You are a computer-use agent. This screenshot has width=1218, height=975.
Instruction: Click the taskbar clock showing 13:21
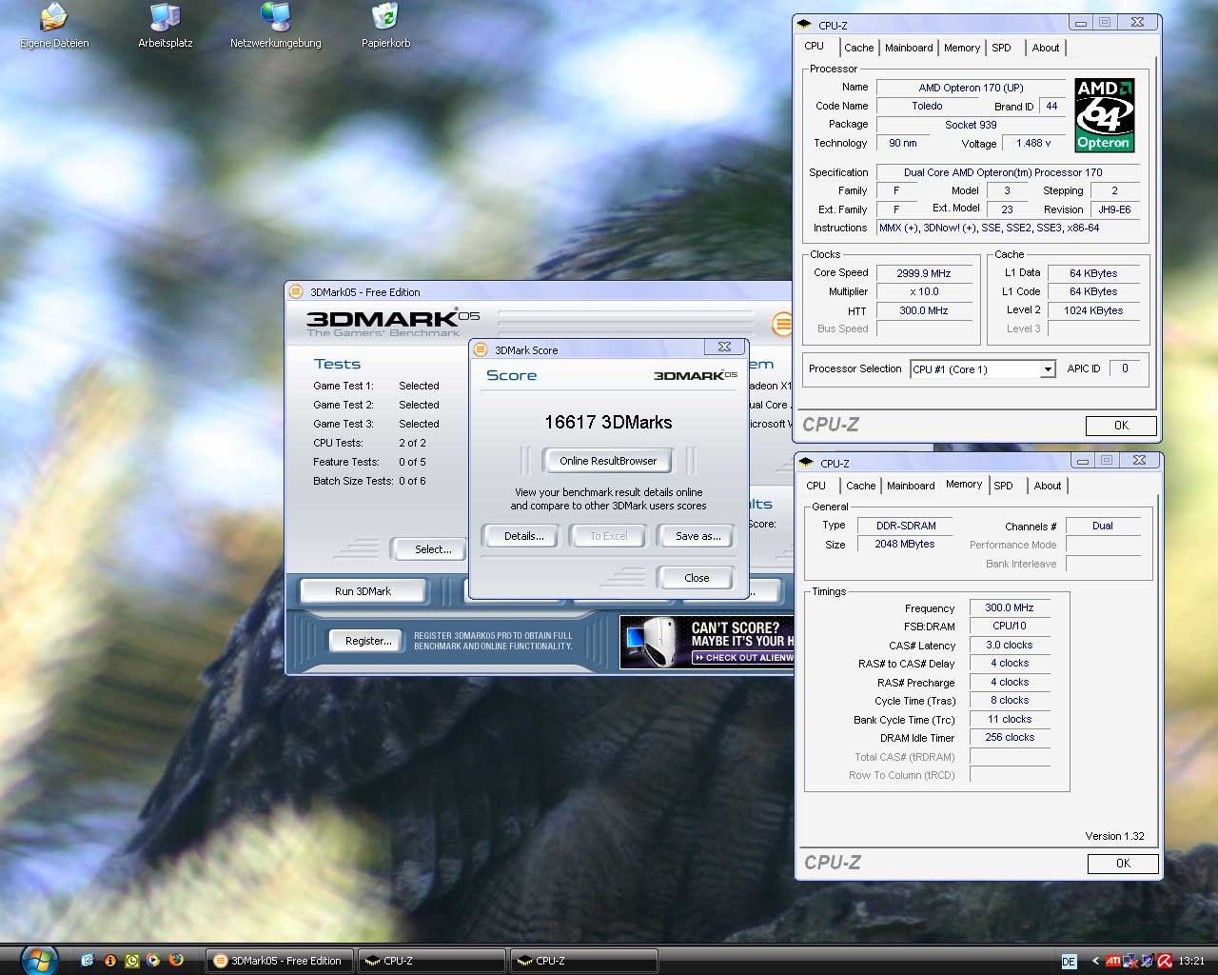1191,962
